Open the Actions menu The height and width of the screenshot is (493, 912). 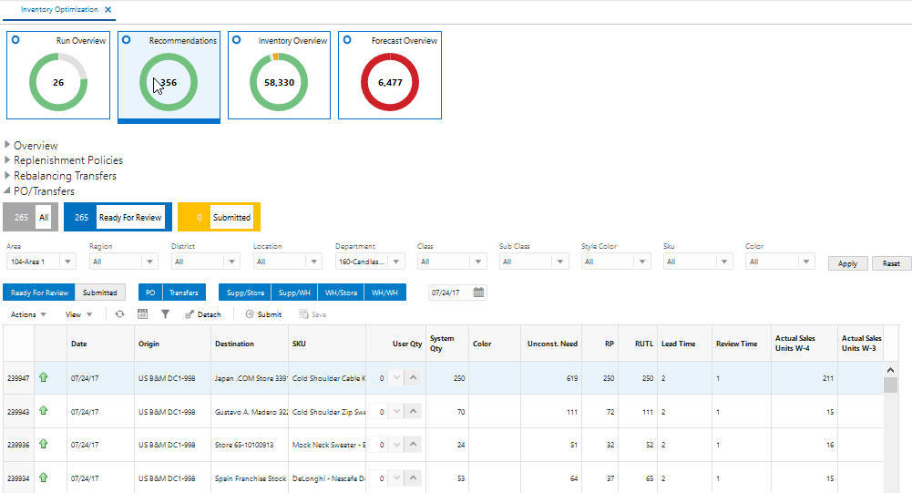[x=28, y=314]
